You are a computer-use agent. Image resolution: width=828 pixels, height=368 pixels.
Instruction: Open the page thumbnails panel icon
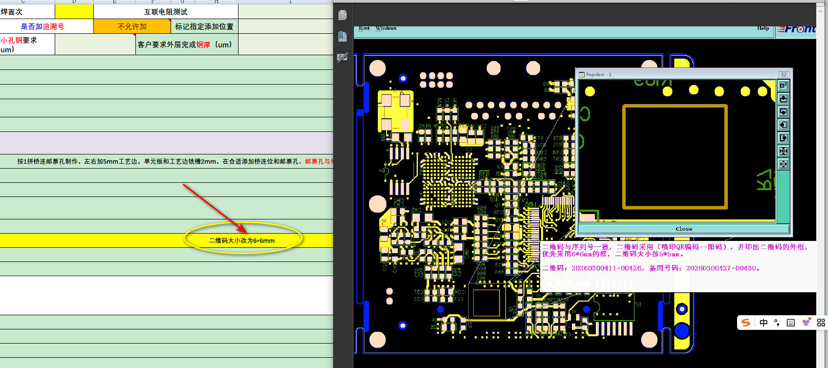click(x=343, y=15)
